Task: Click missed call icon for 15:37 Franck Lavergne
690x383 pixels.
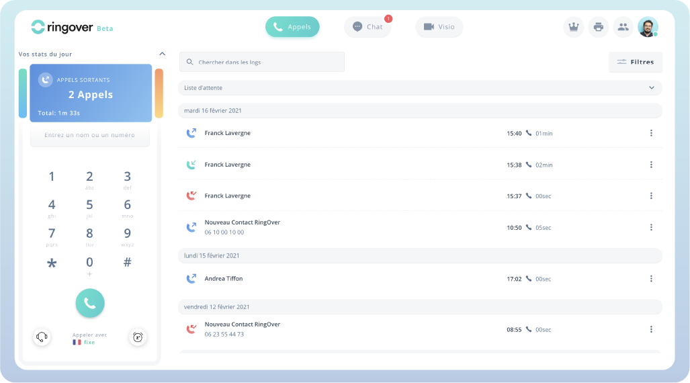Action: (x=191, y=196)
